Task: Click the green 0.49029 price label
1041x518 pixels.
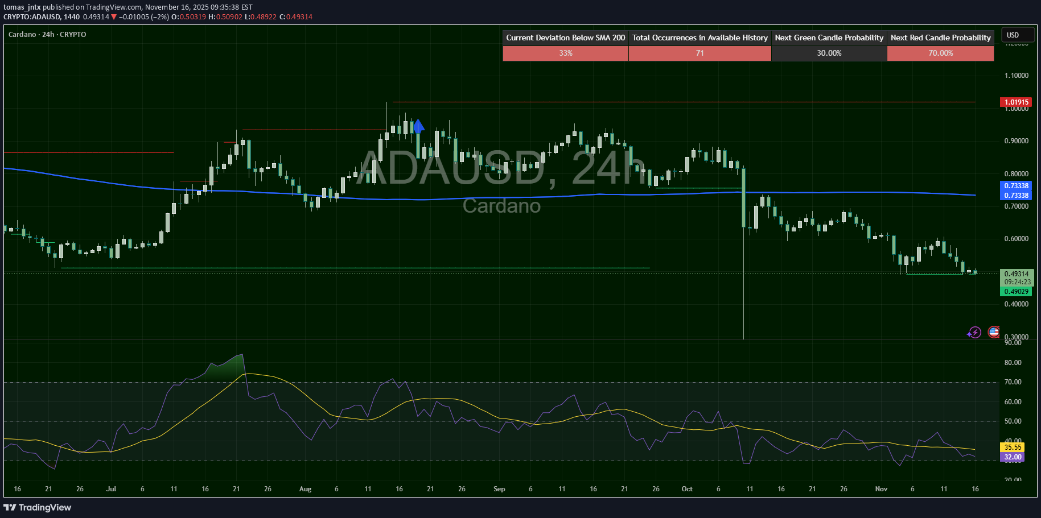Action: click(1016, 292)
